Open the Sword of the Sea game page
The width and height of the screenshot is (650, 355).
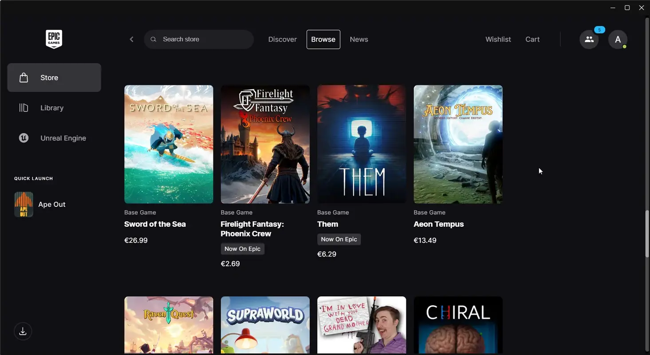169,144
